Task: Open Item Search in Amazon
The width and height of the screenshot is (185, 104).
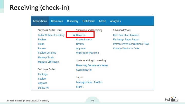Action: [x=126, y=35]
